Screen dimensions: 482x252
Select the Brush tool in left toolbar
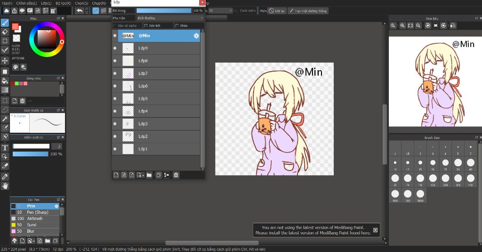tap(5, 23)
